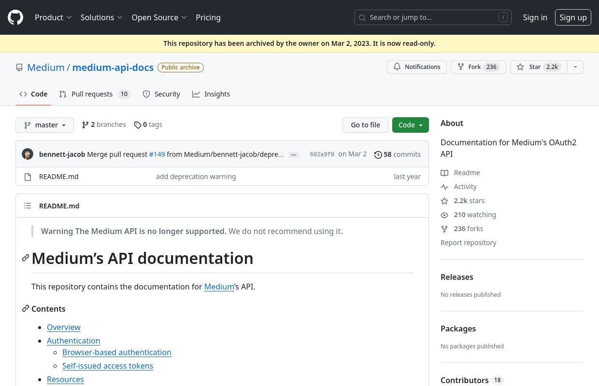Expand the Open Source menu
599x386 pixels.
(x=159, y=17)
